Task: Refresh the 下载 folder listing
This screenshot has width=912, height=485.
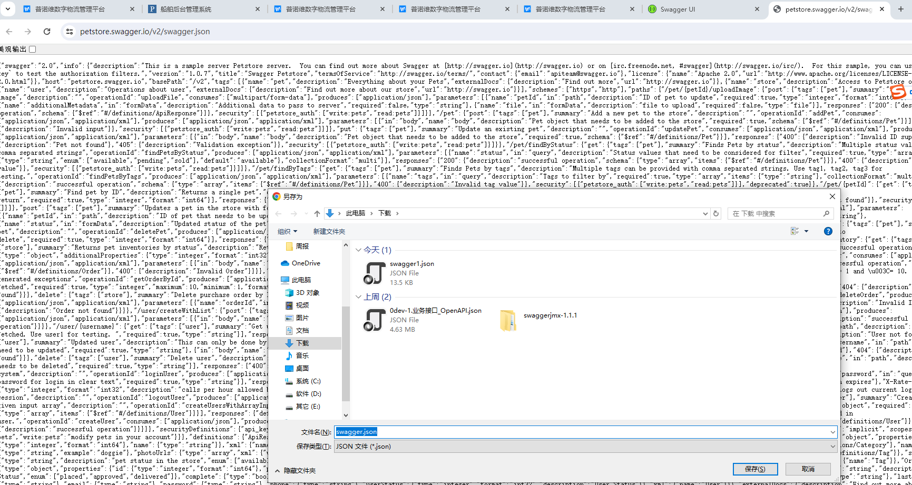Action: (716, 213)
